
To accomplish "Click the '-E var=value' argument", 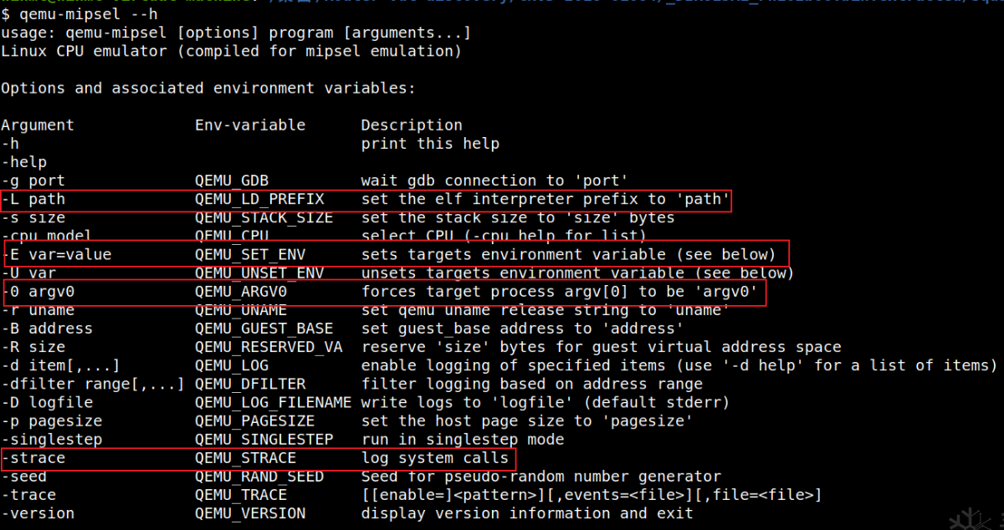I will point(57,254).
